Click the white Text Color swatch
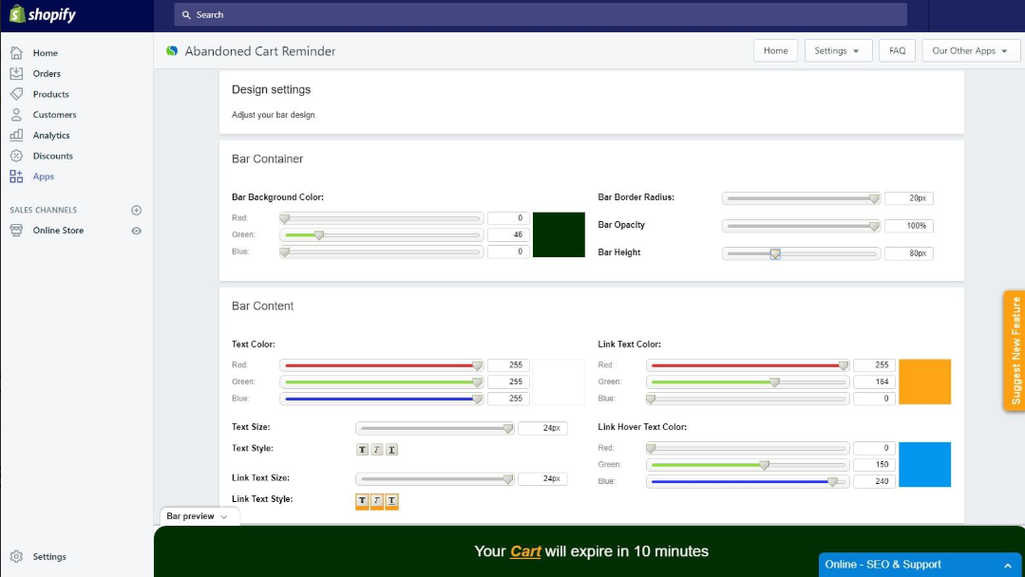 [x=559, y=382]
